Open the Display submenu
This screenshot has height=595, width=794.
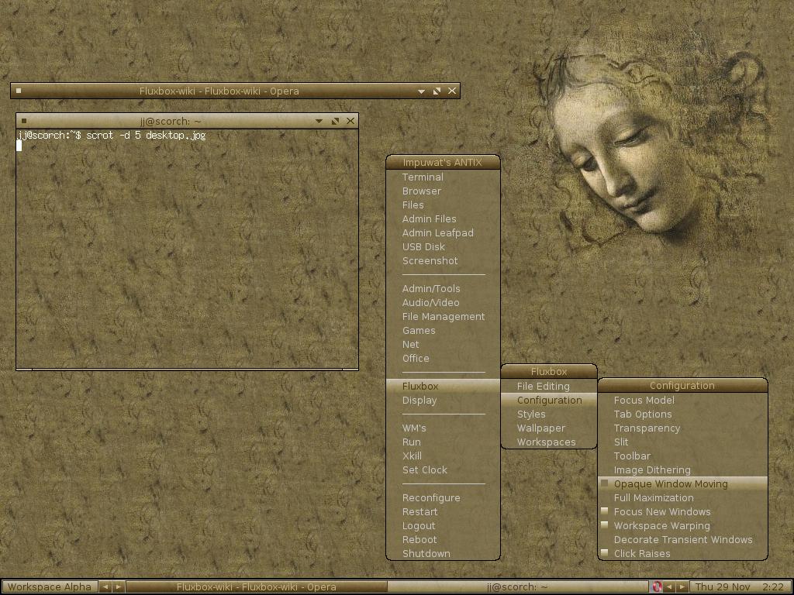click(x=443, y=401)
